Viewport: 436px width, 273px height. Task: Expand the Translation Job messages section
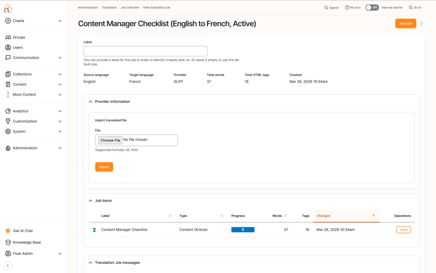coord(90,263)
